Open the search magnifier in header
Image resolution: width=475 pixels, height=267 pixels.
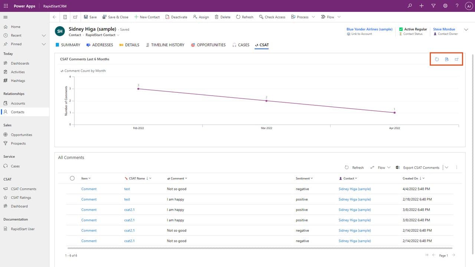[x=410, y=6]
